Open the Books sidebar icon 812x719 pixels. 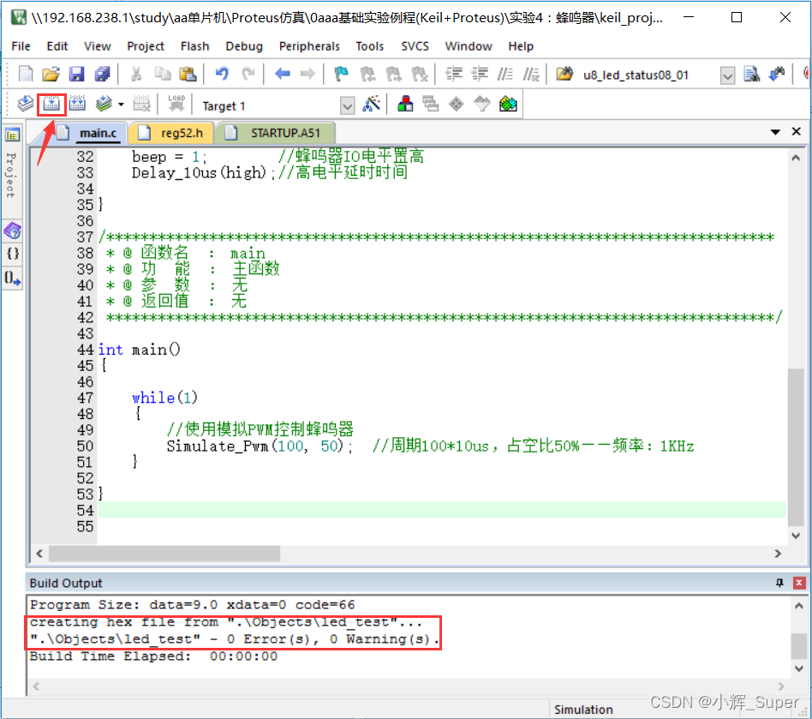point(13,231)
